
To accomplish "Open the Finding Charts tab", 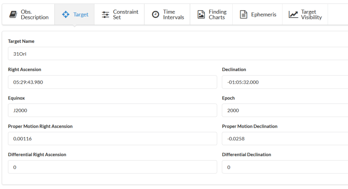I will (x=211, y=14).
